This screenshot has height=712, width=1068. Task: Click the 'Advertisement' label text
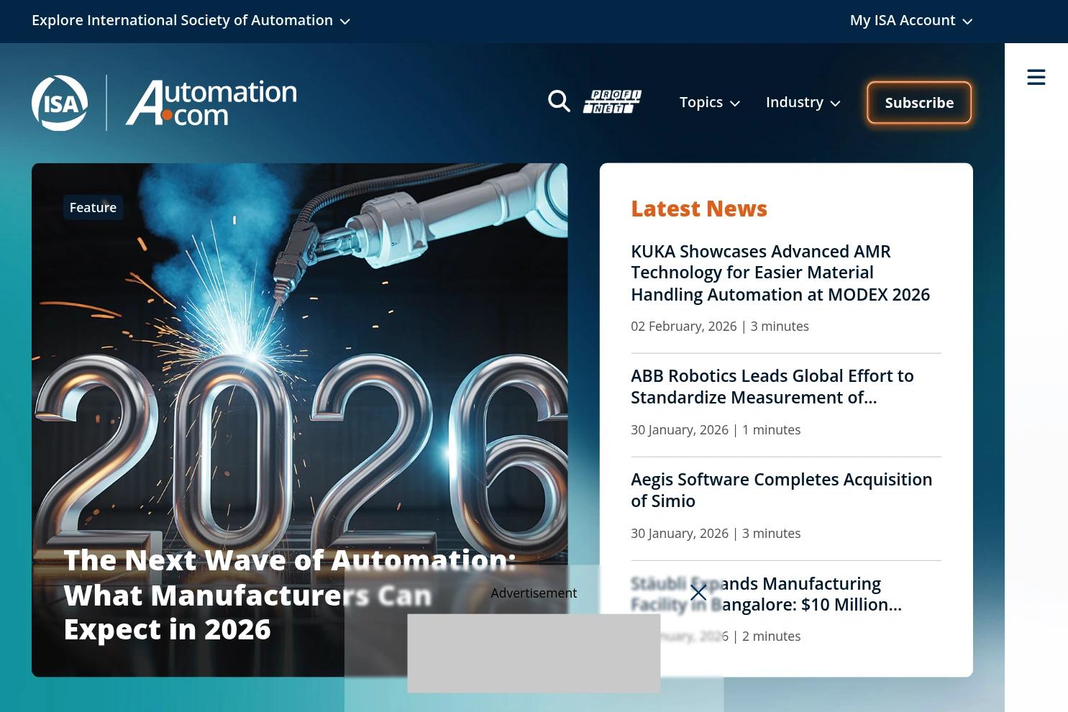(x=534, y=593)
